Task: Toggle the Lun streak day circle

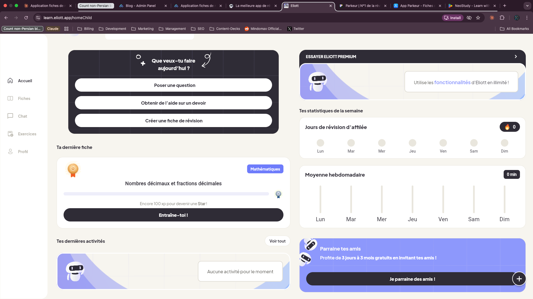Action: click(x=320, y=143)
